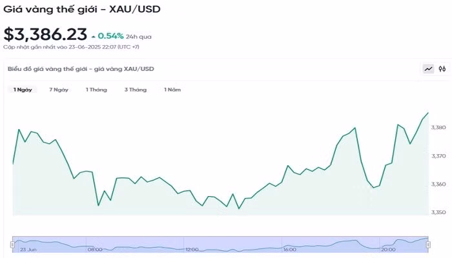
Task: Click the 20:00 mark on navigator timeline
Action: 387,248
